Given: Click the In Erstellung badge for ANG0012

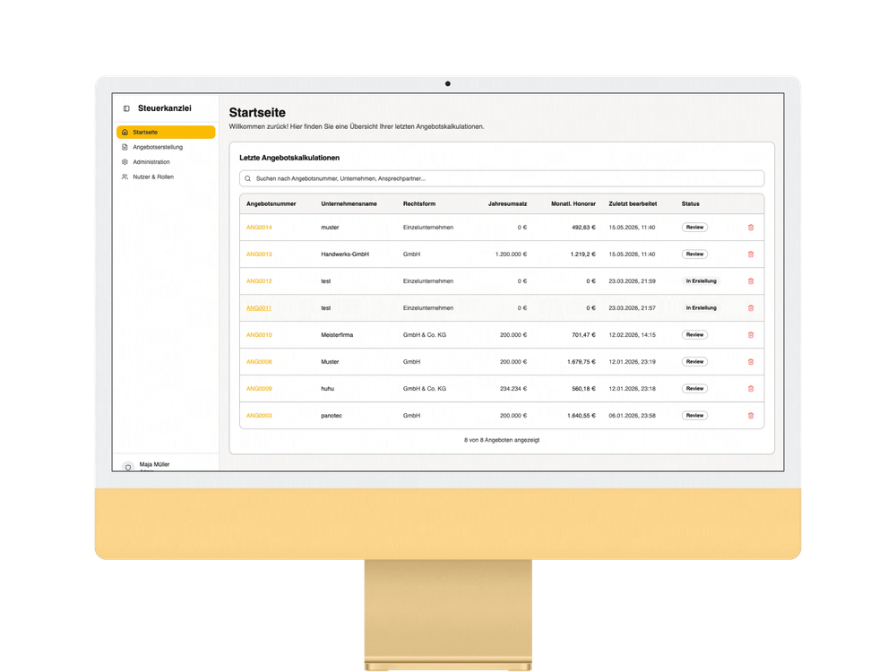Looking at the screenshot, I should pyautogui.click(x=702, y=281).
